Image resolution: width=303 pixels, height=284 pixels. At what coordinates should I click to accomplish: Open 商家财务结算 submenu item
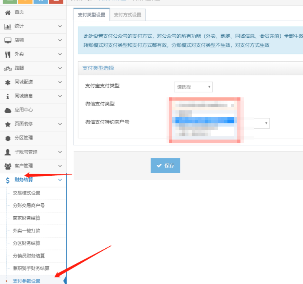(x=27, y=218)
